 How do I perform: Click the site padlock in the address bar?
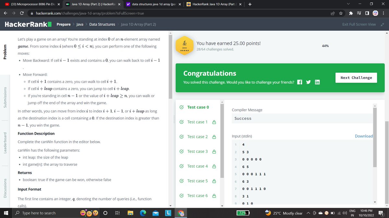click(32, 13)
